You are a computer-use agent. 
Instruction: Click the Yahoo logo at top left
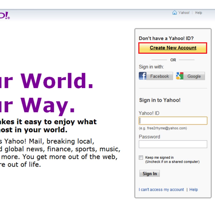(x=5, y=15)
